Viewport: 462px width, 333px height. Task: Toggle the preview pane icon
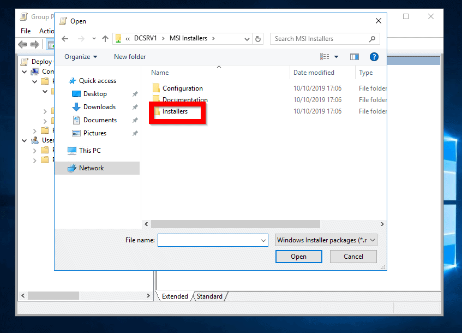(x=354, y=56)
